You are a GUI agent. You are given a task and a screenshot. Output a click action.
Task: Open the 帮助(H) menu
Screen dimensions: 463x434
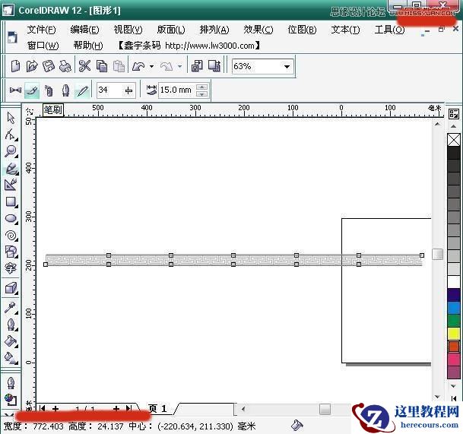(88, 46)
